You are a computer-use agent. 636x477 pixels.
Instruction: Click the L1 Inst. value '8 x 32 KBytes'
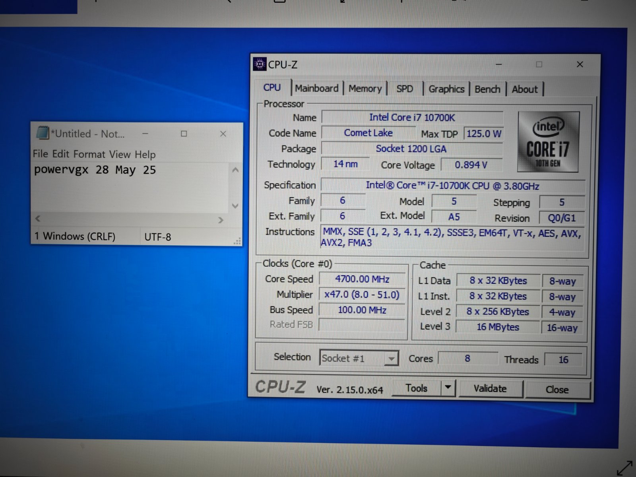click(x=498, y=296)
